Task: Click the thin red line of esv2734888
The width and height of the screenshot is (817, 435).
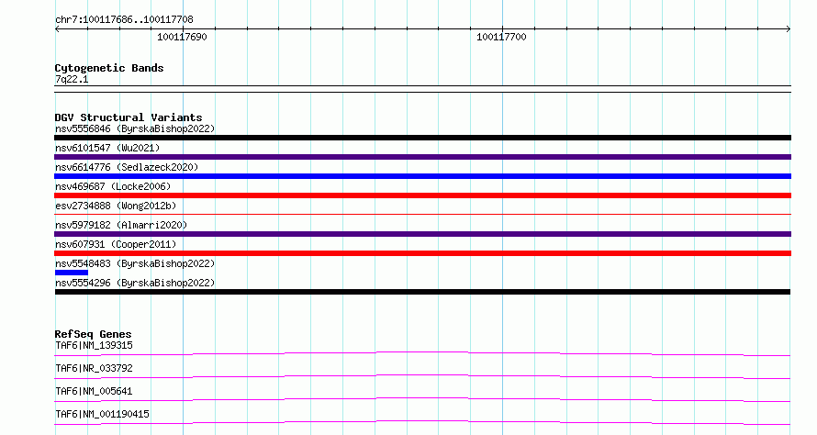Action: (422, 214)
